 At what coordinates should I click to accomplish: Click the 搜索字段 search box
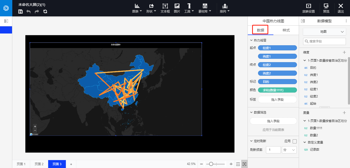pos(324,41)
